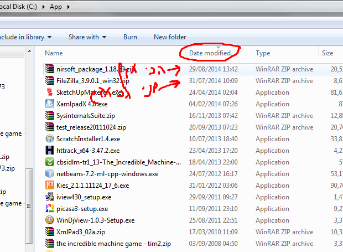The width and height of the screenshot is (343, 252).
Task: Select the iview430_setup installer icon
Action: (x=50, y=197)
